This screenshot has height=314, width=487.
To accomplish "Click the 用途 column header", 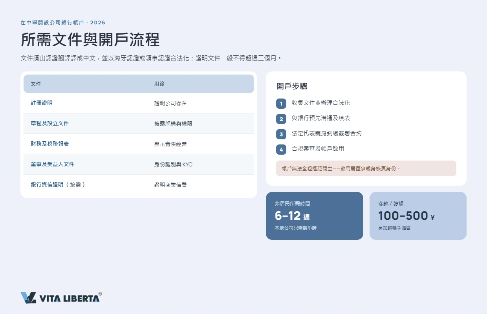I will point(159,84).
